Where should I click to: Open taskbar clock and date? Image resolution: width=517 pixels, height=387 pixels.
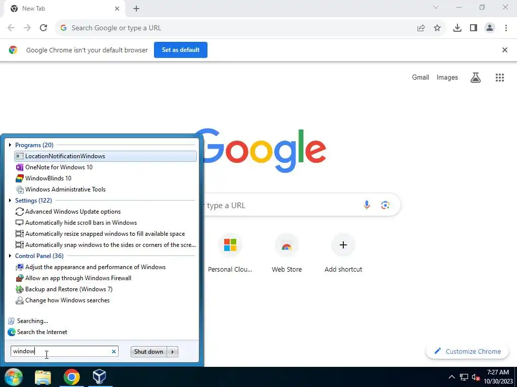(x=498, y=377)
